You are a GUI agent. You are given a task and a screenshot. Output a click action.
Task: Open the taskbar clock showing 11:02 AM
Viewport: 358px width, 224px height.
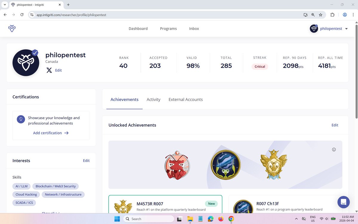pos(347,219)
